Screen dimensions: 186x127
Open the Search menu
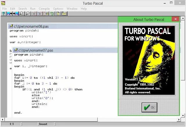(x=23, y=9)
